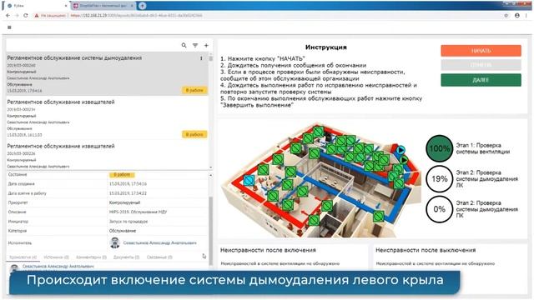Viewport: 534px width, 300px height.
Task: Switch to the first browser tab
Action: (36, 6)
